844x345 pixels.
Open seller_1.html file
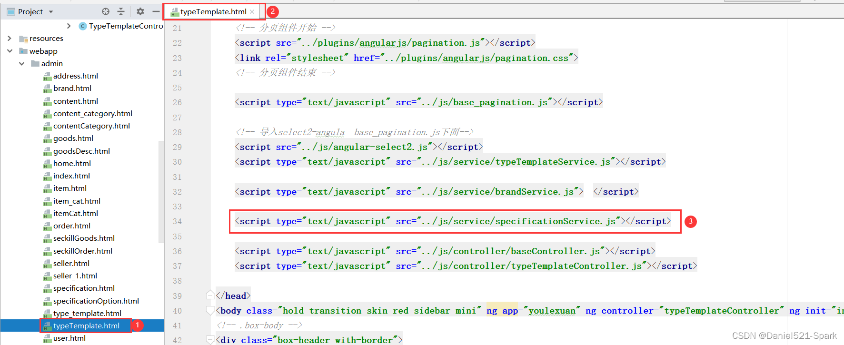75,276
